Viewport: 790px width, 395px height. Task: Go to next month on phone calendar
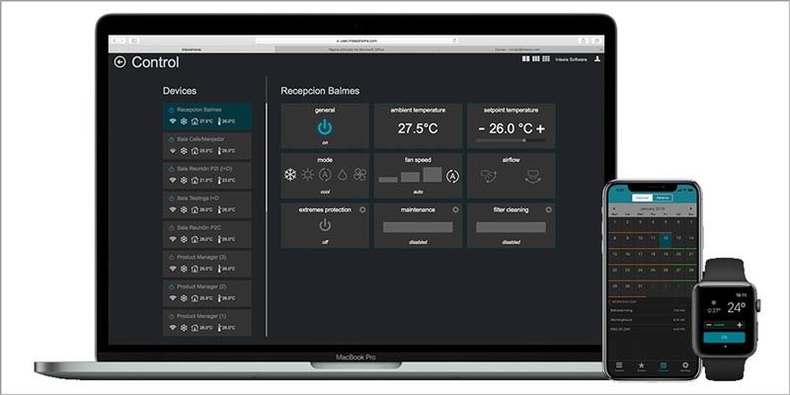(x=690, y=208)
